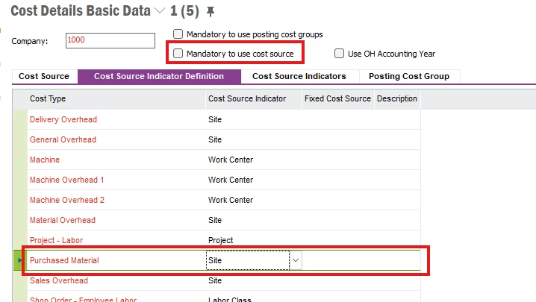This screenshot has width=536, height=302.
Task: Open the Cost Source Indicators tab
Action: pyautogui.click(x=299, y=76)
